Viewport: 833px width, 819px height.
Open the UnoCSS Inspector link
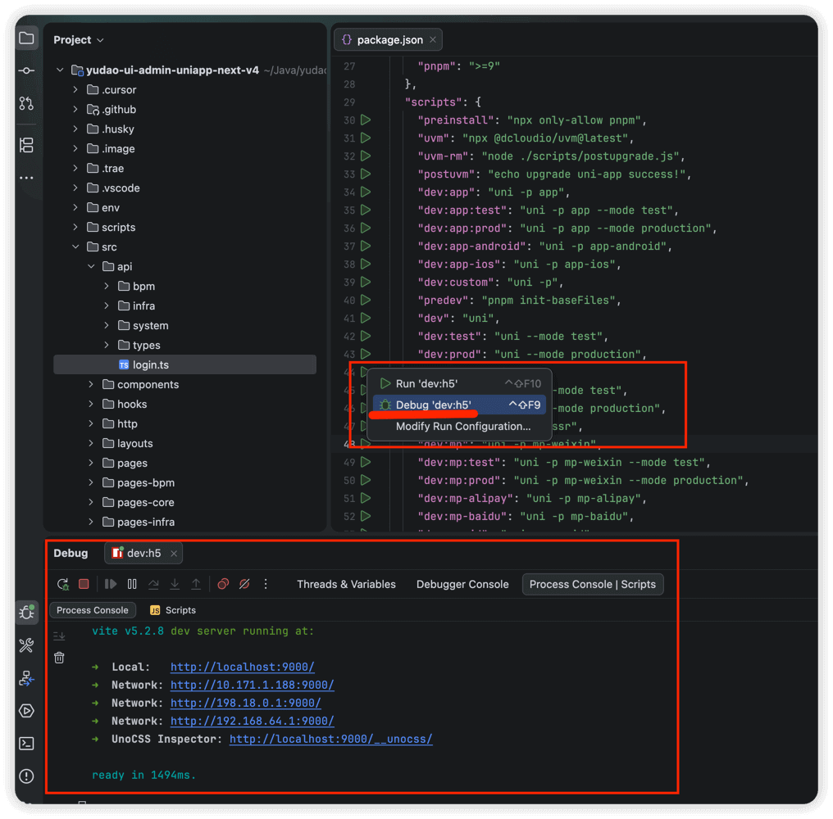pos(330,738)
